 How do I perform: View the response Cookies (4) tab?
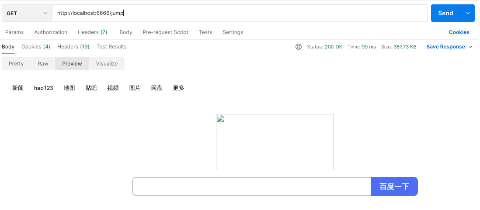pos(36,47)
